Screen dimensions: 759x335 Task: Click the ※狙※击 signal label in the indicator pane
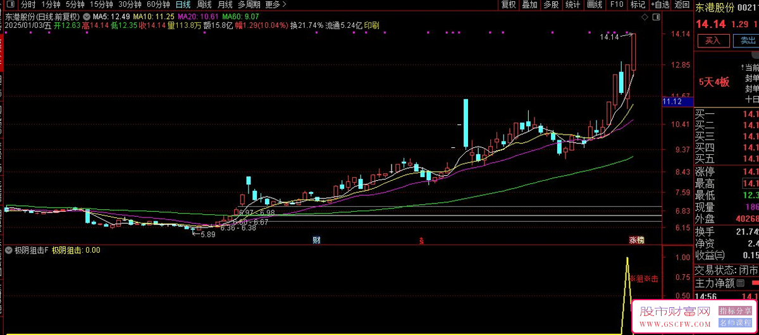coord(644,279)
